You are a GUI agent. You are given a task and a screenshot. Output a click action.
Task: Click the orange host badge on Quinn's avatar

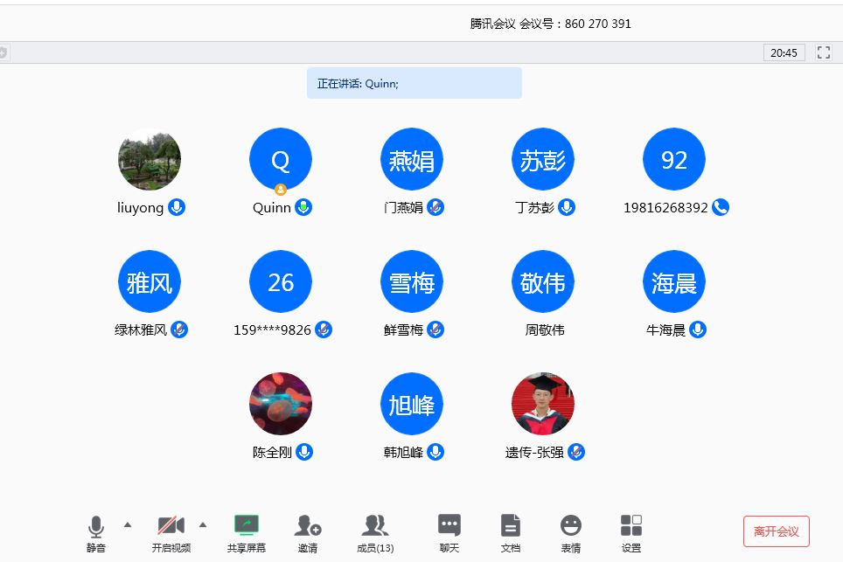[281, 189]
